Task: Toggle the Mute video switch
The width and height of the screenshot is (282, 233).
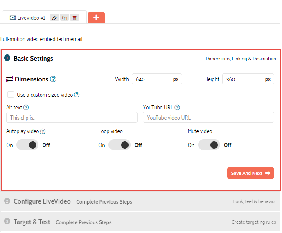Action: (209, 145)
